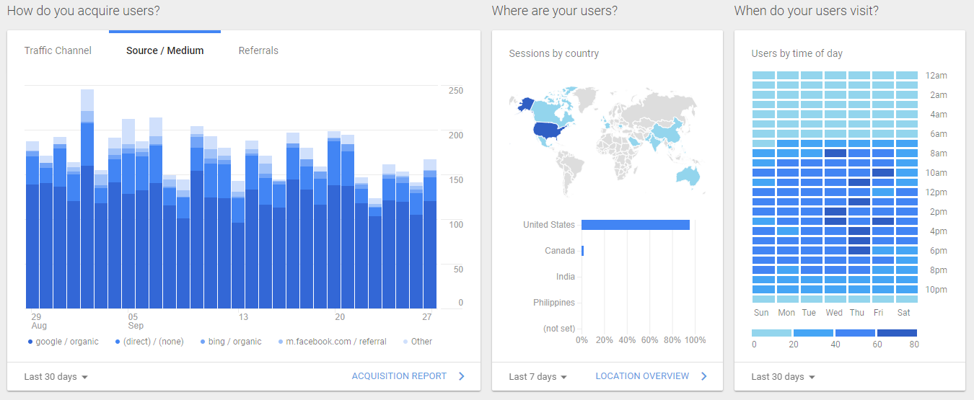Click the Sun column label in heatmap
The height and width of the screenshot is (400, 974).
pos(761,313)
